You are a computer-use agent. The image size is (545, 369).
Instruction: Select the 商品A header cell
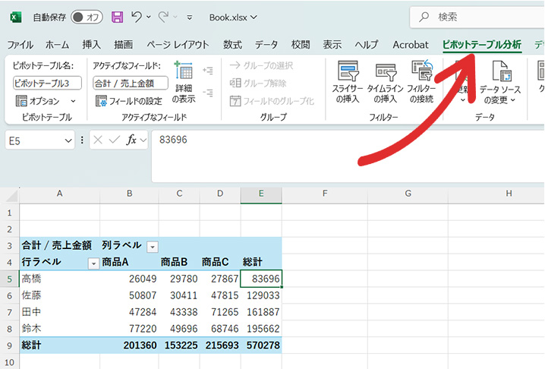[129, 262]
